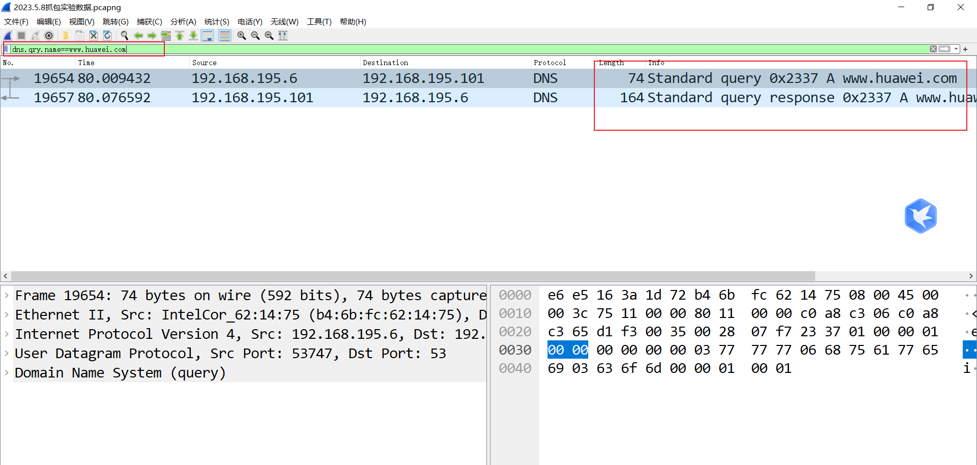Open the 分析(A) menu

point(183,22)
